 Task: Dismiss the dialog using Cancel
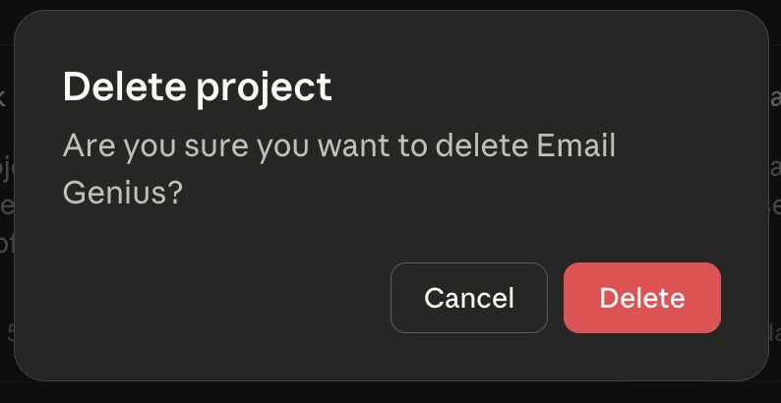coord(468,298)
